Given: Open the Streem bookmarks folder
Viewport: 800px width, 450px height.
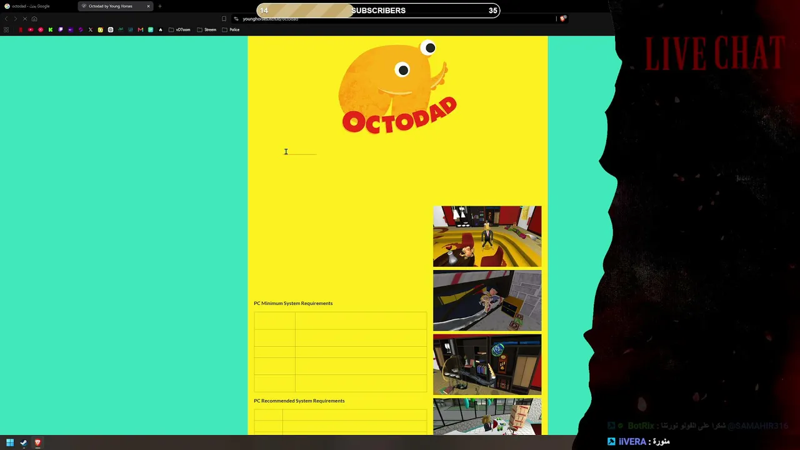Looking at the screenshot, I should (207, 29).
